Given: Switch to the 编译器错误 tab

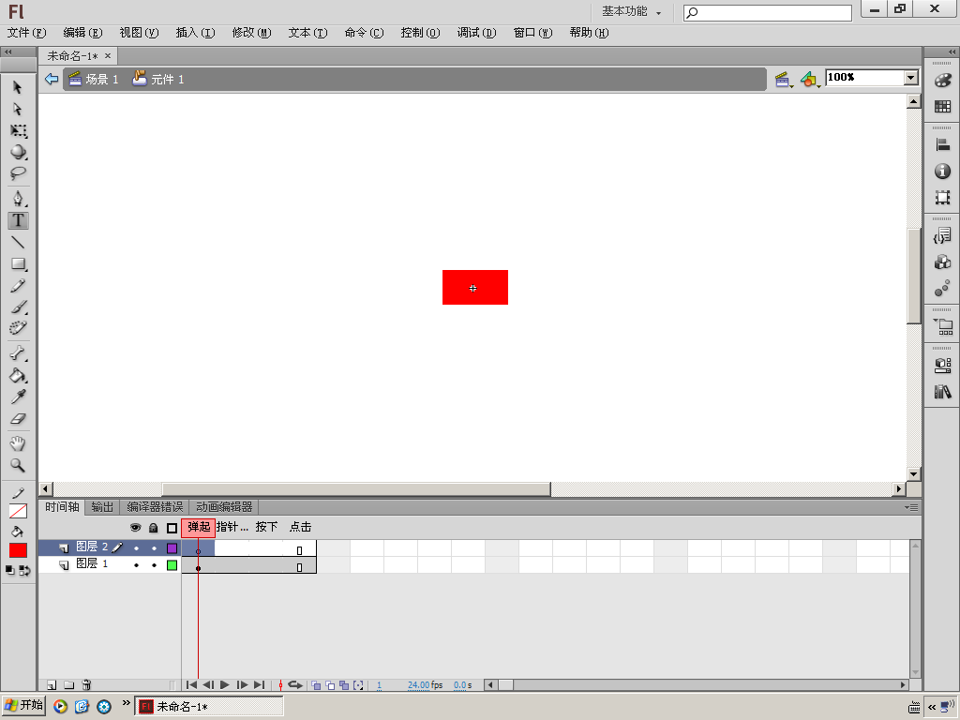Looking at the screenshot, I should [155, 507].
